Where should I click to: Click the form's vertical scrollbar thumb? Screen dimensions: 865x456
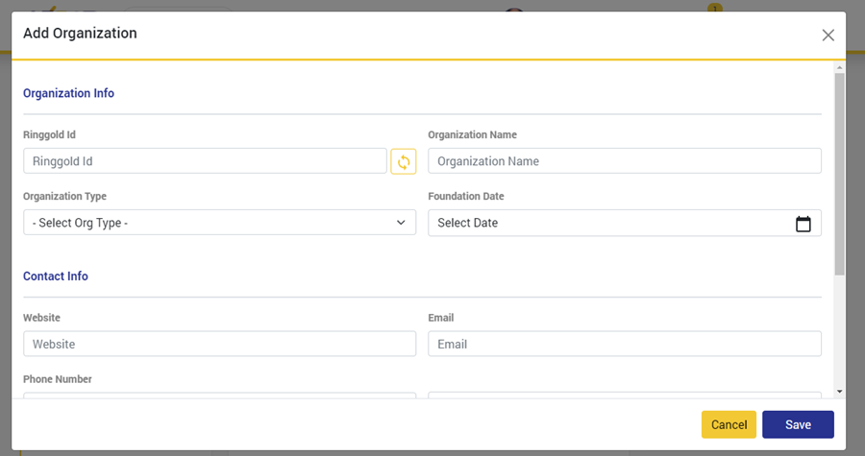coord(839,173)
